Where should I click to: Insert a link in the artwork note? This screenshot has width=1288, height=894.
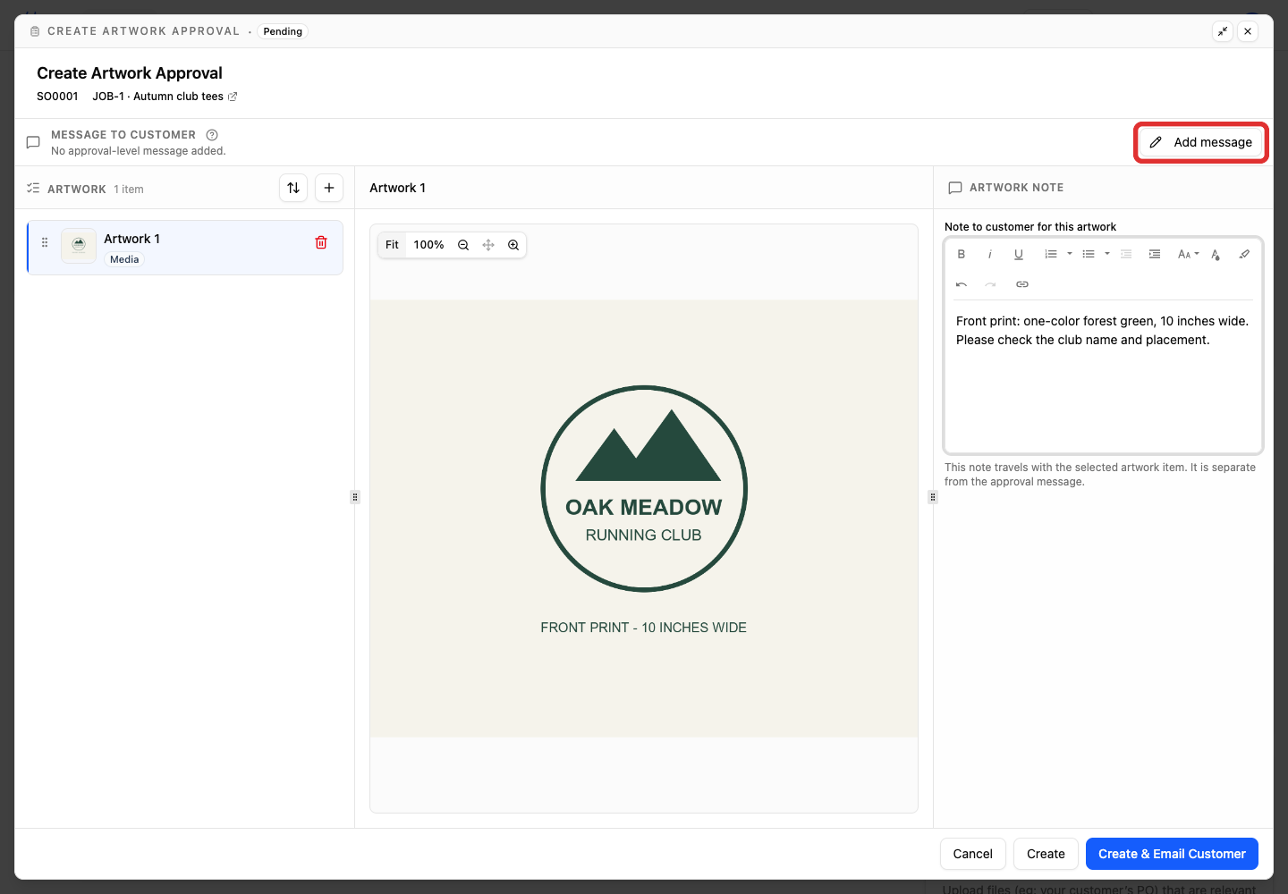point(1022,284)
